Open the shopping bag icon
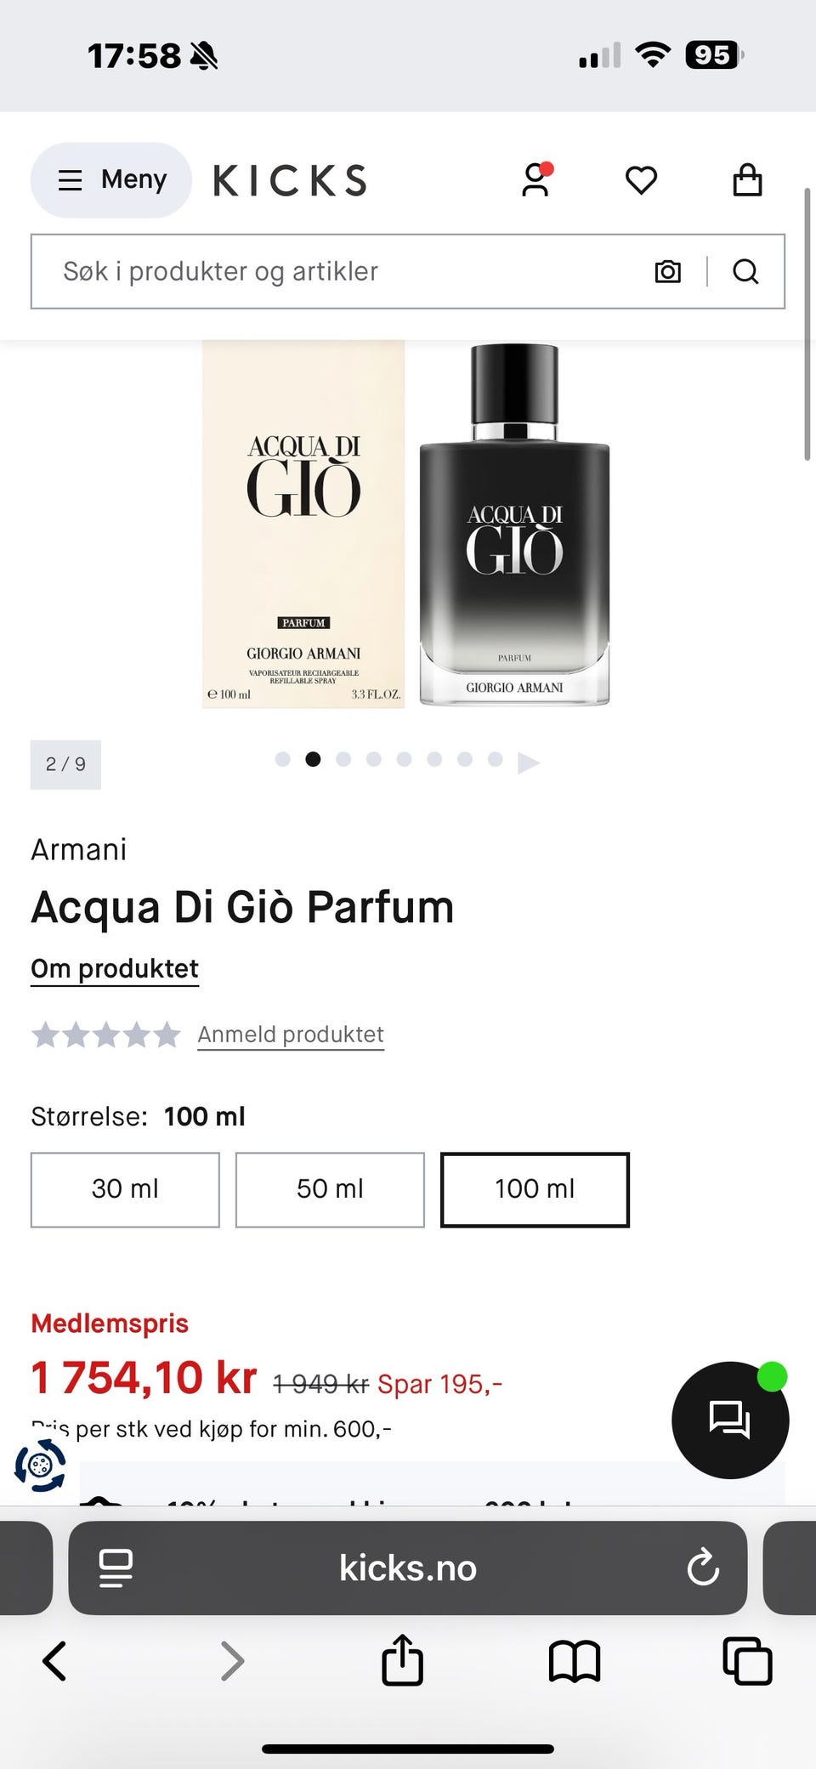Screen dimensions: 816x1769 tap(747, 180)
